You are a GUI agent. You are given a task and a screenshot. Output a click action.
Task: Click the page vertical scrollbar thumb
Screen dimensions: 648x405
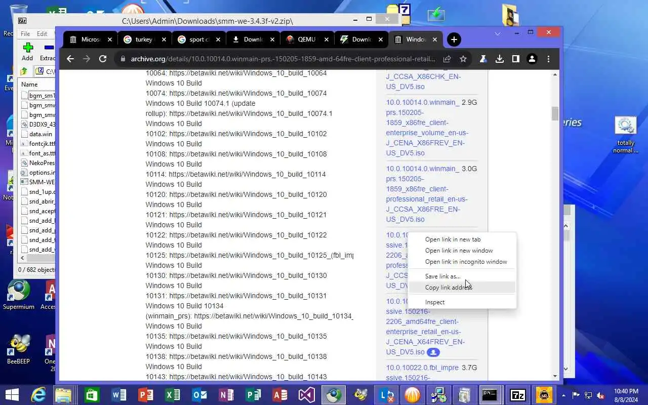tap(555, 114)
